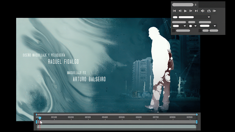Toggle the loop playback icon

pos(209,11)
